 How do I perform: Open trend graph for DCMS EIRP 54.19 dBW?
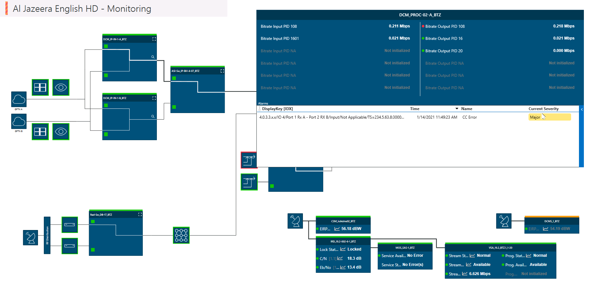(x=546, y=229)
